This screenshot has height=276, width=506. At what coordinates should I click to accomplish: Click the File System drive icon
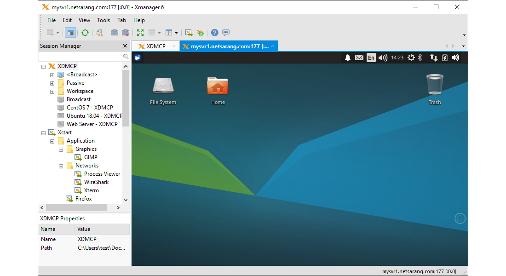click(x=163, y=86)
